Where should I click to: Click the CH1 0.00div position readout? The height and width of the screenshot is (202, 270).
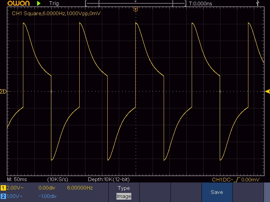[47, 188]
